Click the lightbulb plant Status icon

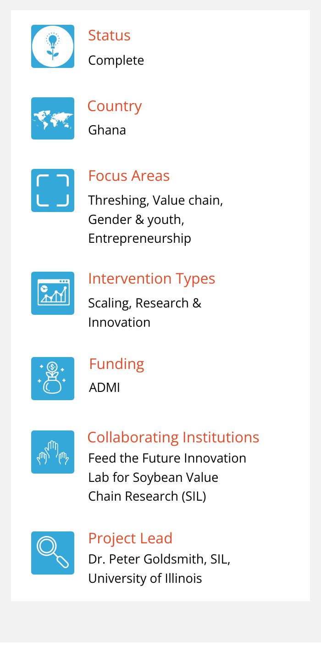pyautogui.click(x=53, y=46)
